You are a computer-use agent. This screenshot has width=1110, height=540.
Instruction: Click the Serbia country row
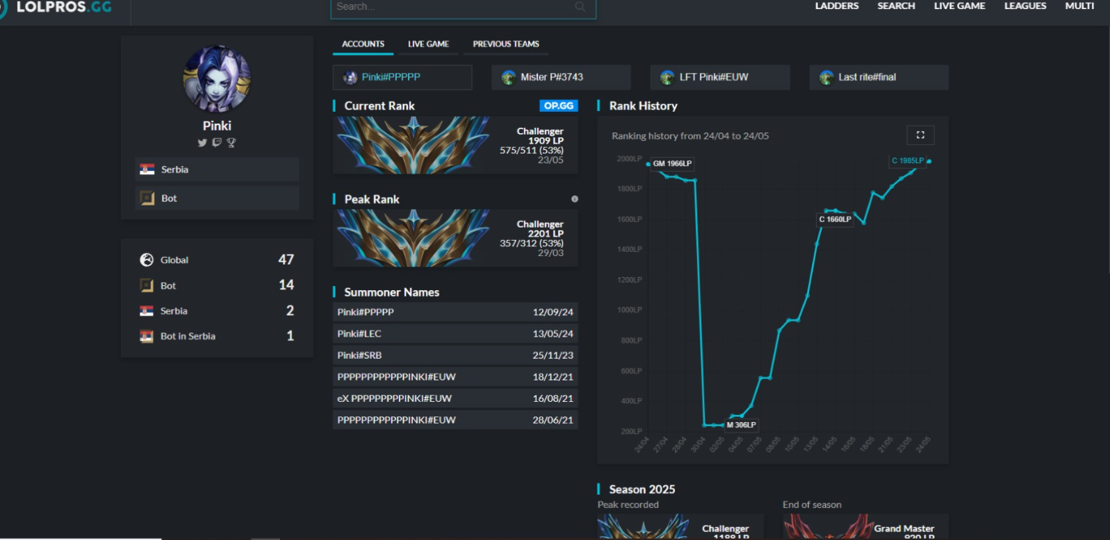pos(217,169)
